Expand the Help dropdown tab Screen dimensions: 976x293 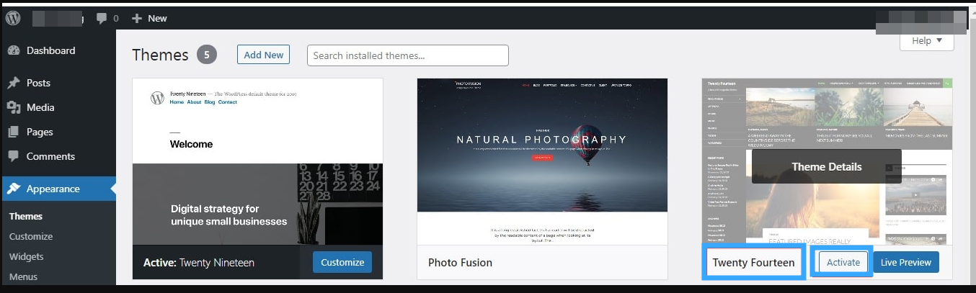pyautogui.click(x=927, y=41)
